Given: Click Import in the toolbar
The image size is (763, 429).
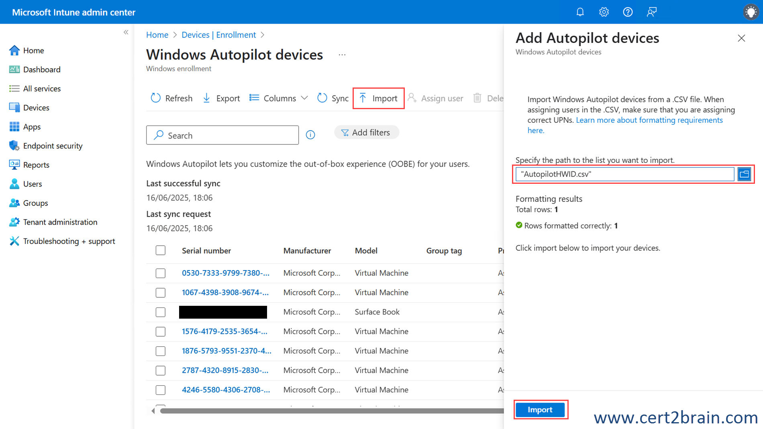Looking at the screenshot, I should pyautogui.click(x=378, y=98).
